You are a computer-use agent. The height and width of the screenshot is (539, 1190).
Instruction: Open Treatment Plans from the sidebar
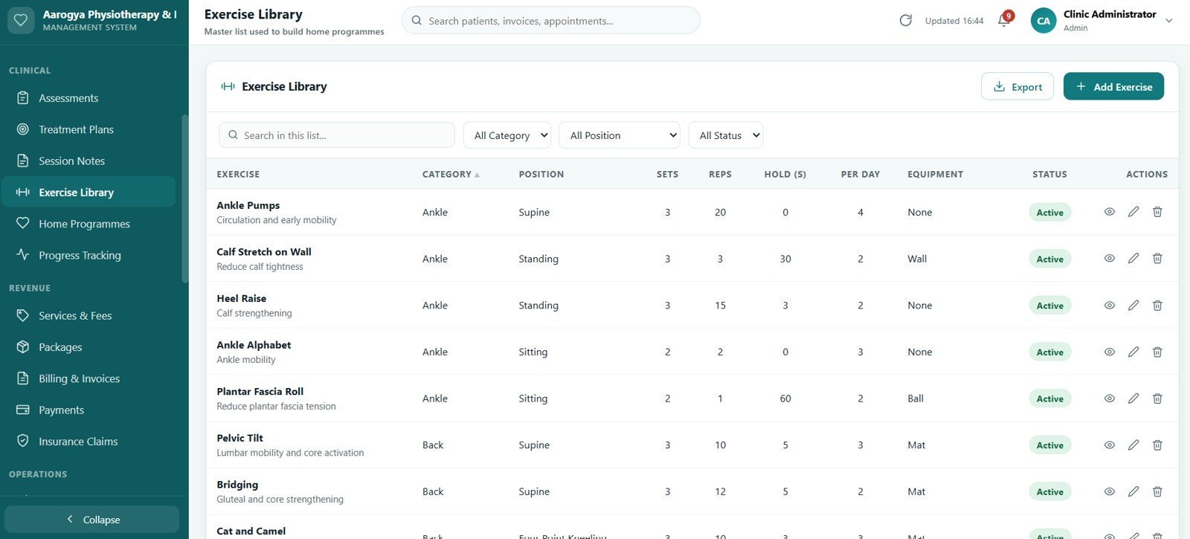(x=89, y=129)
